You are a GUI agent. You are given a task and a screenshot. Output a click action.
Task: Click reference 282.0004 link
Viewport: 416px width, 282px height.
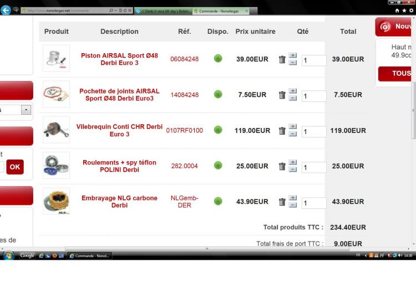click(x=184, y=166)
